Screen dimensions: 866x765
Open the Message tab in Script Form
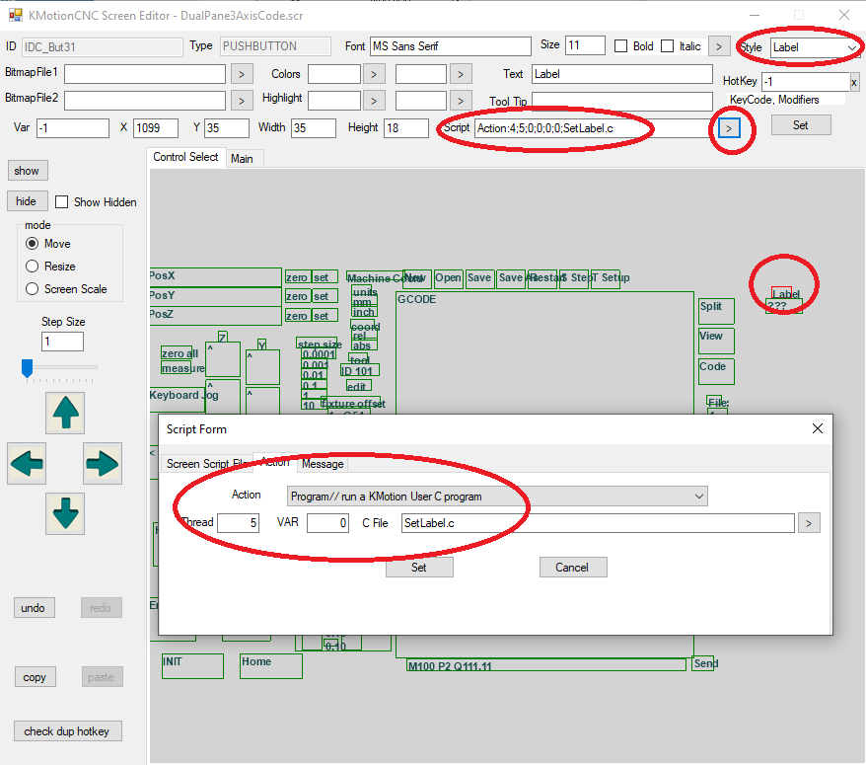pos(323,464)
